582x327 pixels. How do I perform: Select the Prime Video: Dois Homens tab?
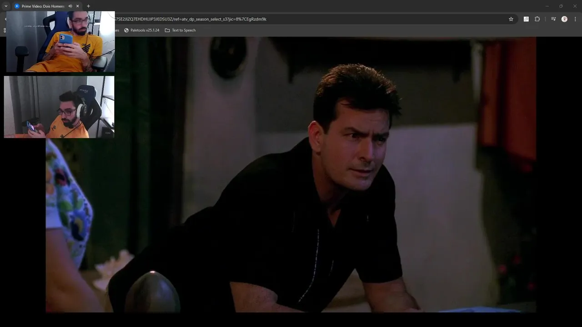coord(47,6)
